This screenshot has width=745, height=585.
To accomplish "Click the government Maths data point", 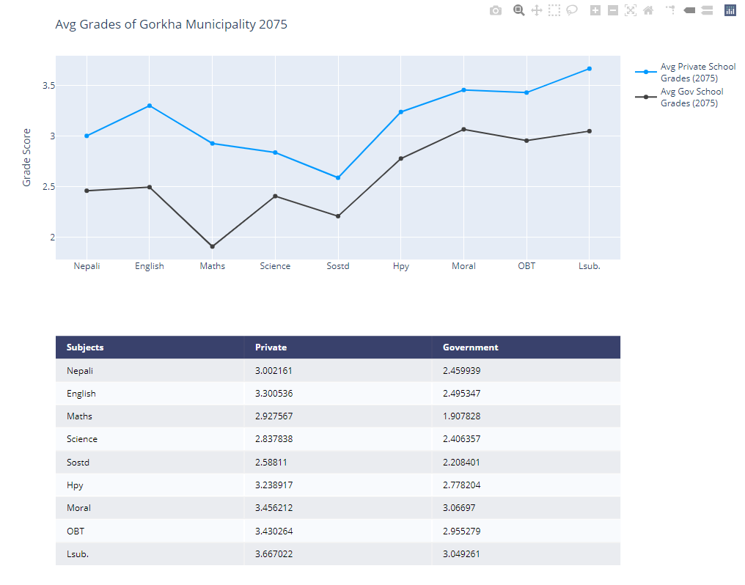I will [x=213, y=246].
